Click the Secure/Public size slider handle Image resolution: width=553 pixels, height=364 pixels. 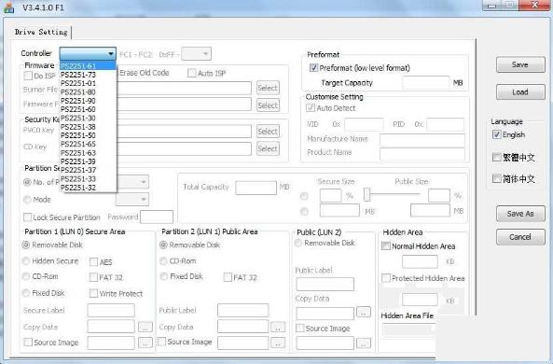click(x=367, y=194)
